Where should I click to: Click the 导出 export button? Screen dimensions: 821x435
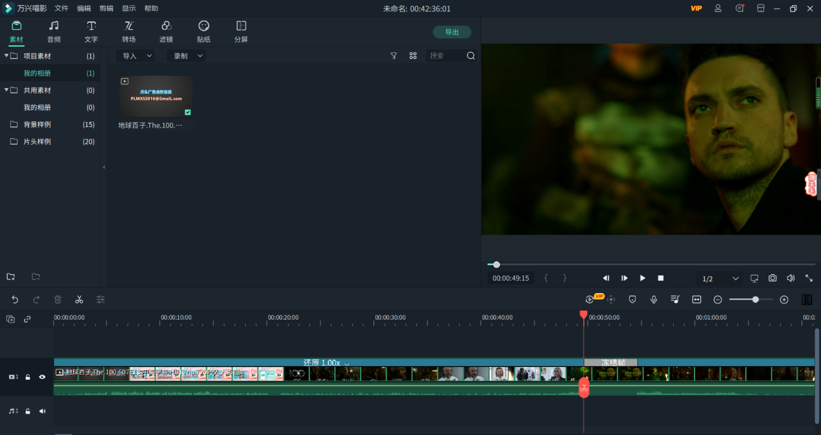(452, 32)
